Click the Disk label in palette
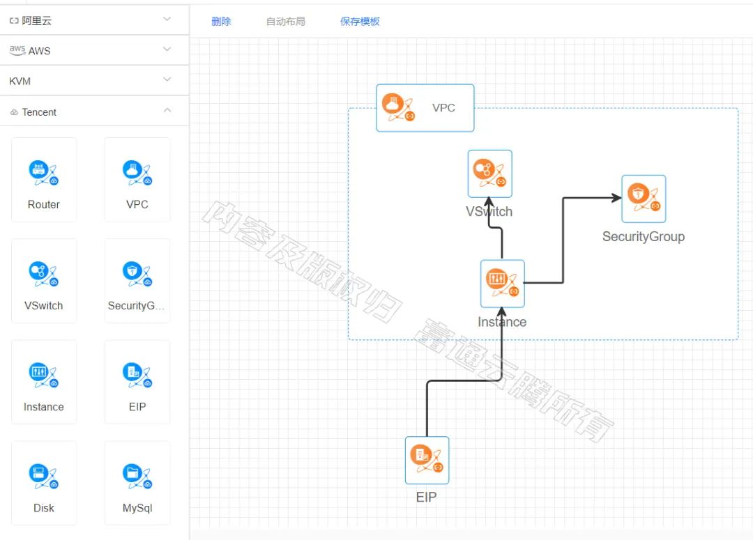Image resolution: width=753 pixels, height=540 pixels. pos(44,508)
